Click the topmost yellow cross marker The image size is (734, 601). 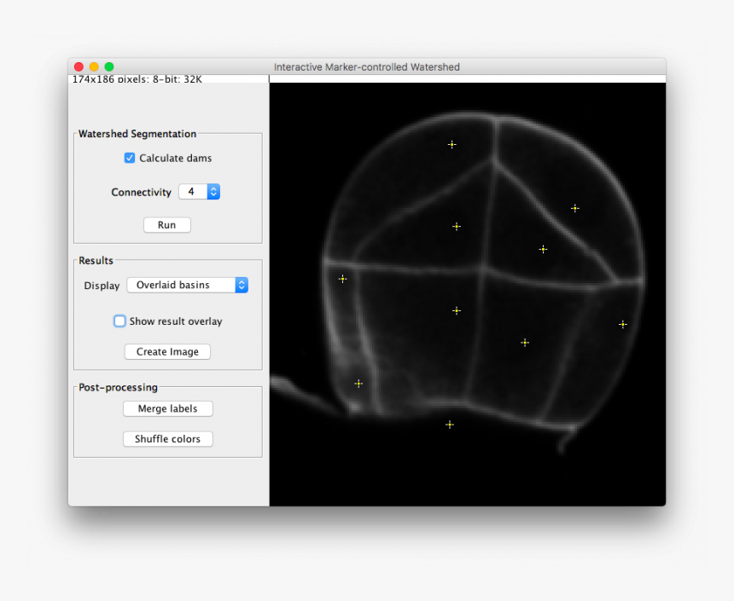pyautogui.click(x=451, y=145)
